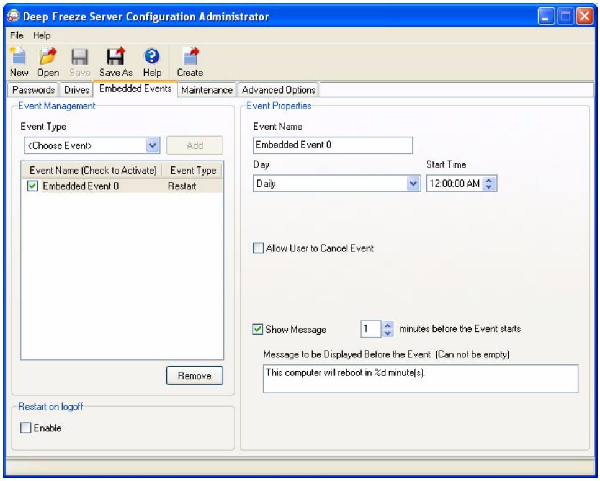Decrease the Start Time with down arrow

click(x=489, y=187)
